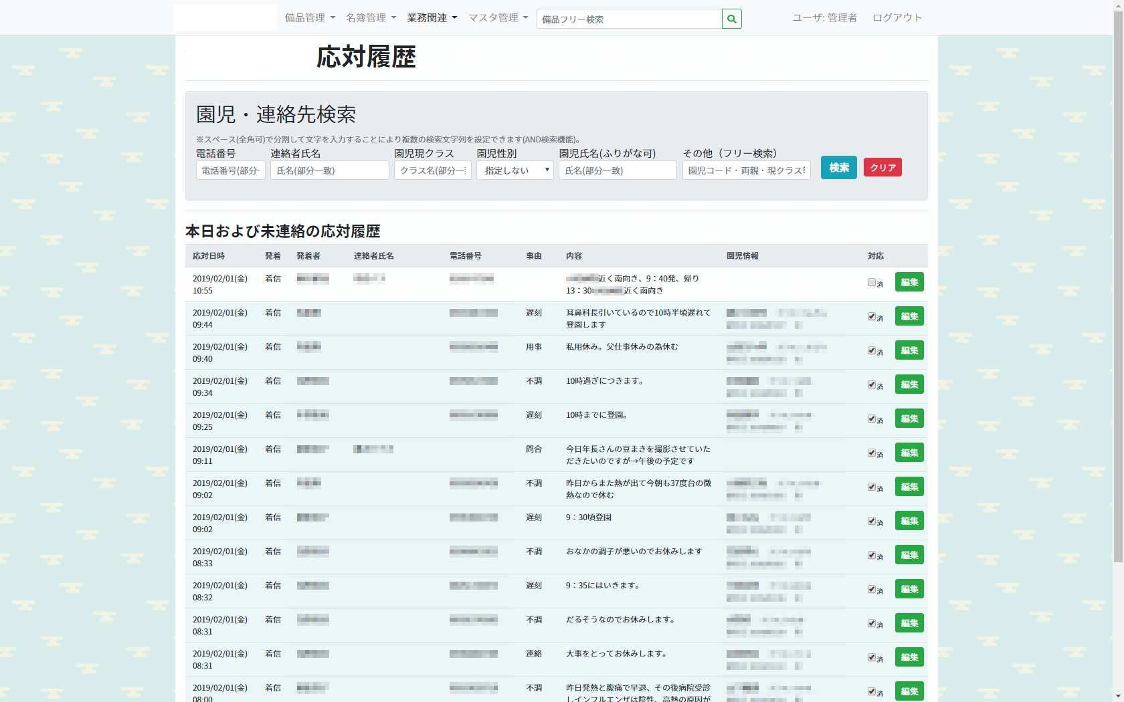Check the 済 checkbox for the 10:55 entry
Image resolution: width=1124 pixels, height=702 pixels.
coord(872,282)
